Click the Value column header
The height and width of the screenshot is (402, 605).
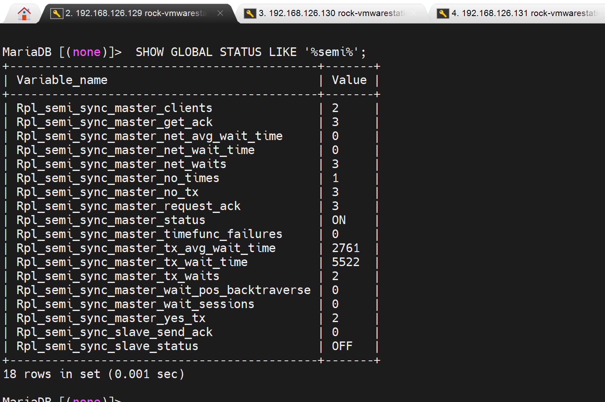349,80
